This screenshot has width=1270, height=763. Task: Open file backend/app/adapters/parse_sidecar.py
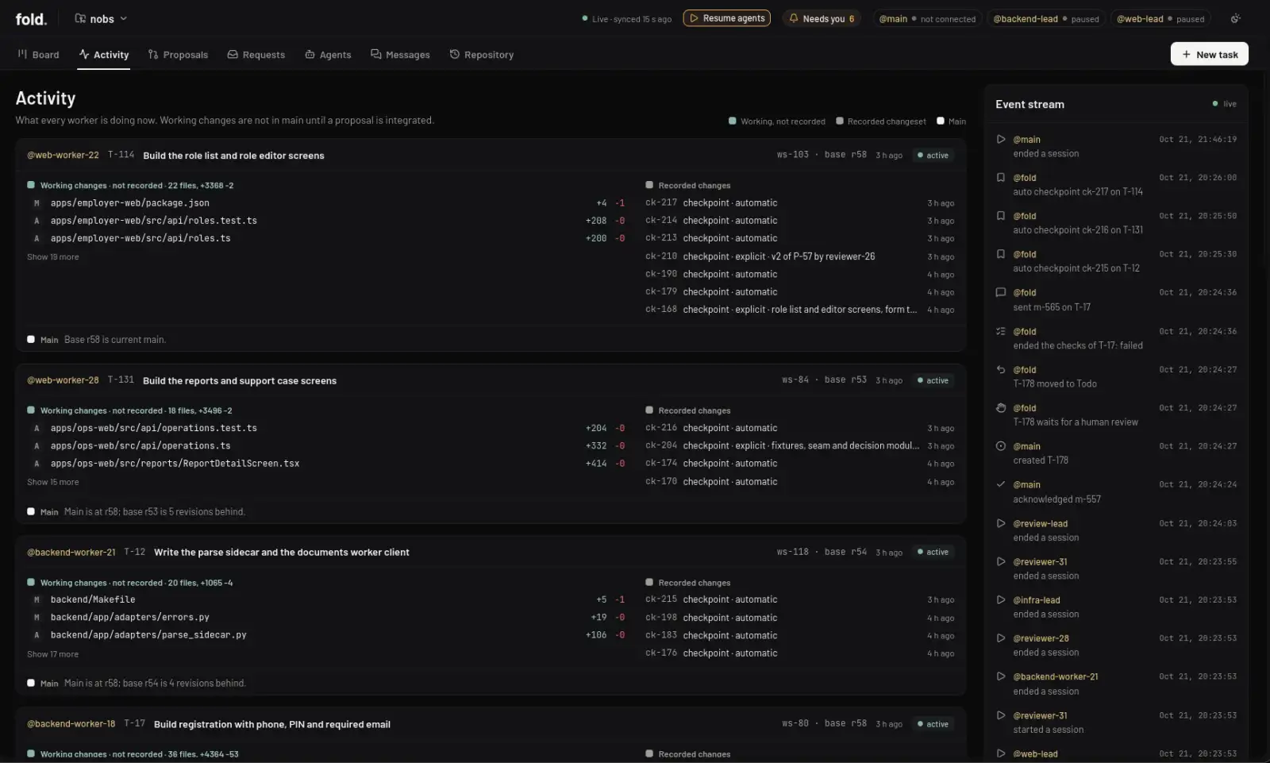tap(148, 635)
